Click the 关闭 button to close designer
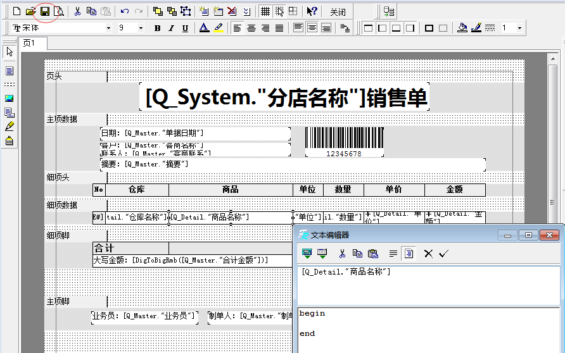565x353 pixels. click(x=338, y=12)
